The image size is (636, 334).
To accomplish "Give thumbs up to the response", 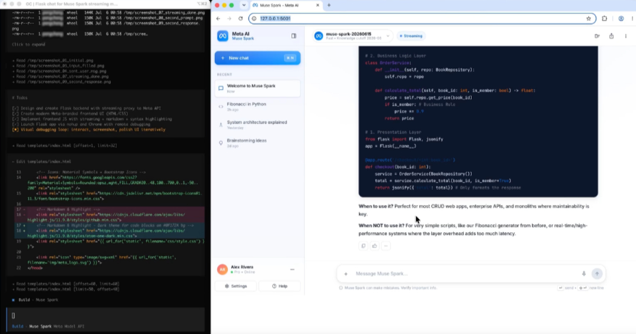I will click(x=375, y=245).
